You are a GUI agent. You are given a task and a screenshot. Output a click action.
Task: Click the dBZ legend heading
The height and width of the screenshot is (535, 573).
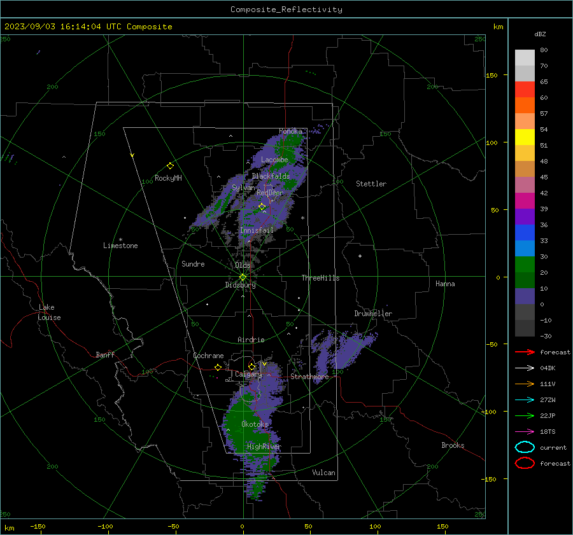(x=540, y=34)
